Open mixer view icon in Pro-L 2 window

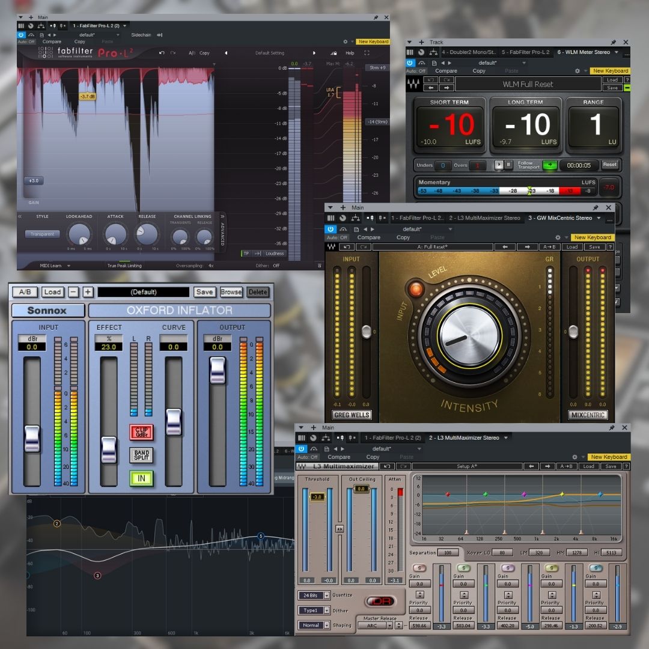pyautogui.click(x=21, y=26)
